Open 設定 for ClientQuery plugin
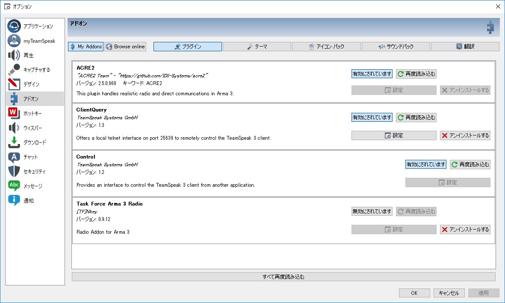The height and width of the screenshot is (303, 505). [x=394, y=135]
